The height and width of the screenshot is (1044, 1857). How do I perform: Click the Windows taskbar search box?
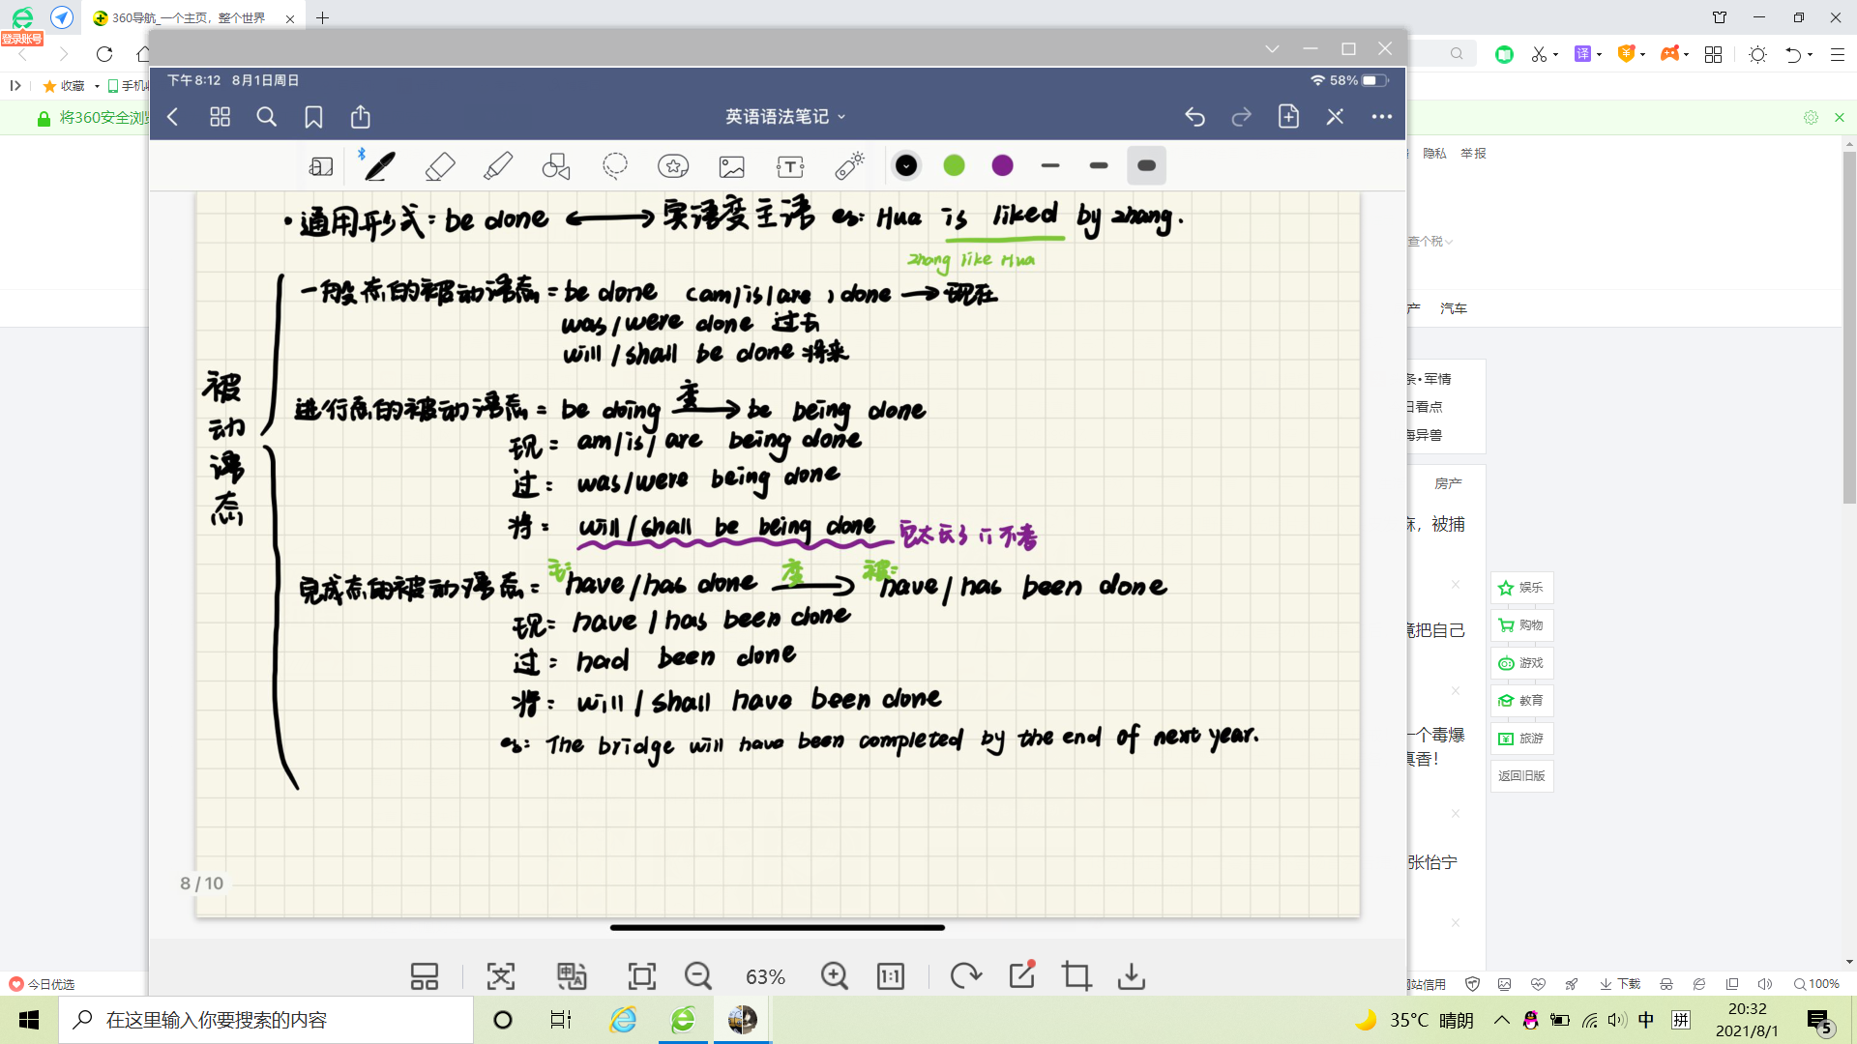pos(266,1020)
